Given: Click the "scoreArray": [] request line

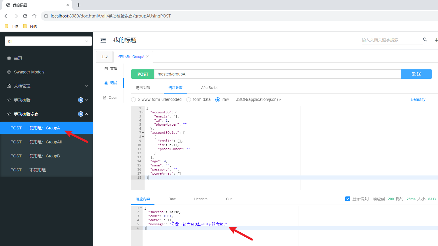Looking at the screenshot, I should pyautogui.click(x=166, y=173).
